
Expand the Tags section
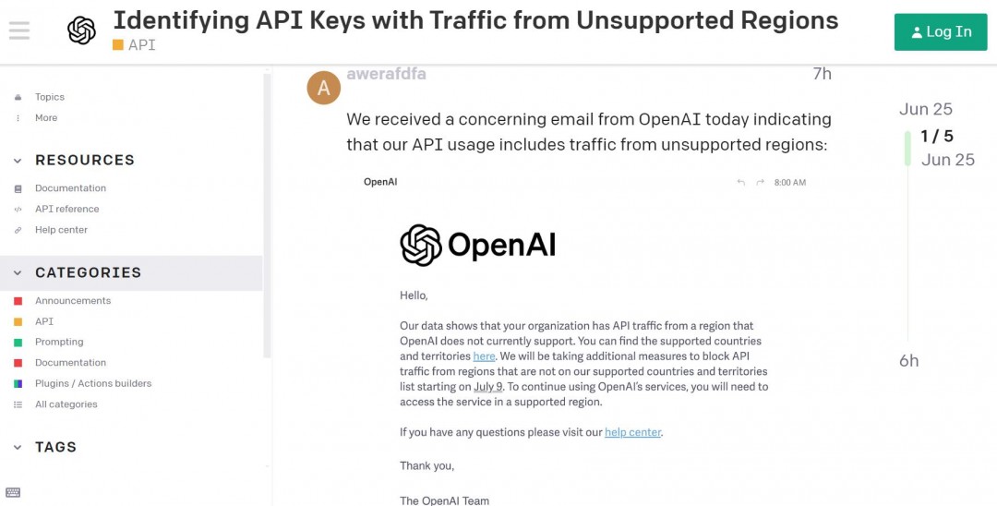pyautogui.click(x=18, y=448)
